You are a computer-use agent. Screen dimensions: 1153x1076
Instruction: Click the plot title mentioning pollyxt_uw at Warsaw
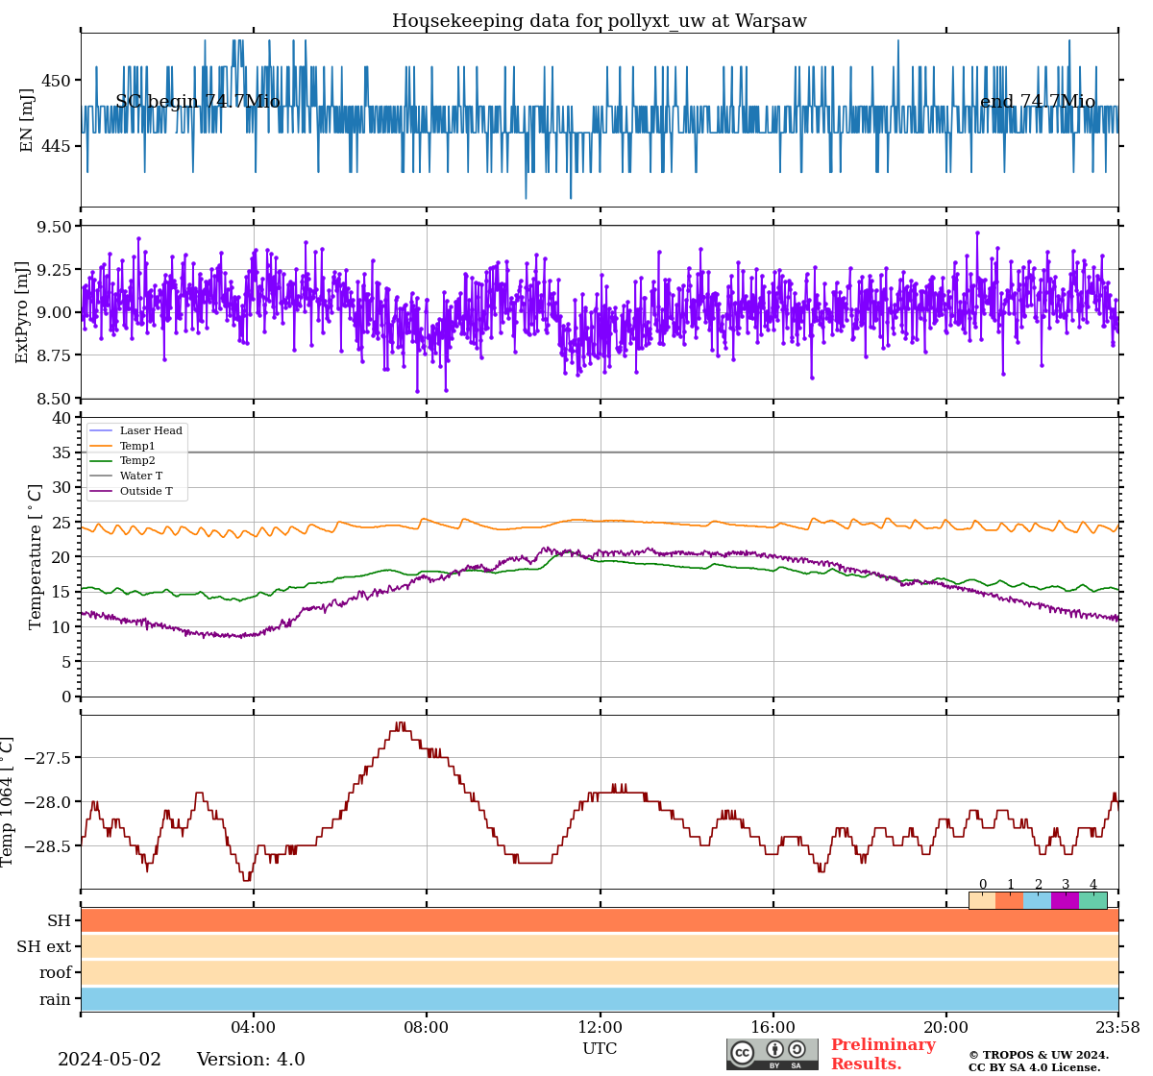[x=600, y=21]
